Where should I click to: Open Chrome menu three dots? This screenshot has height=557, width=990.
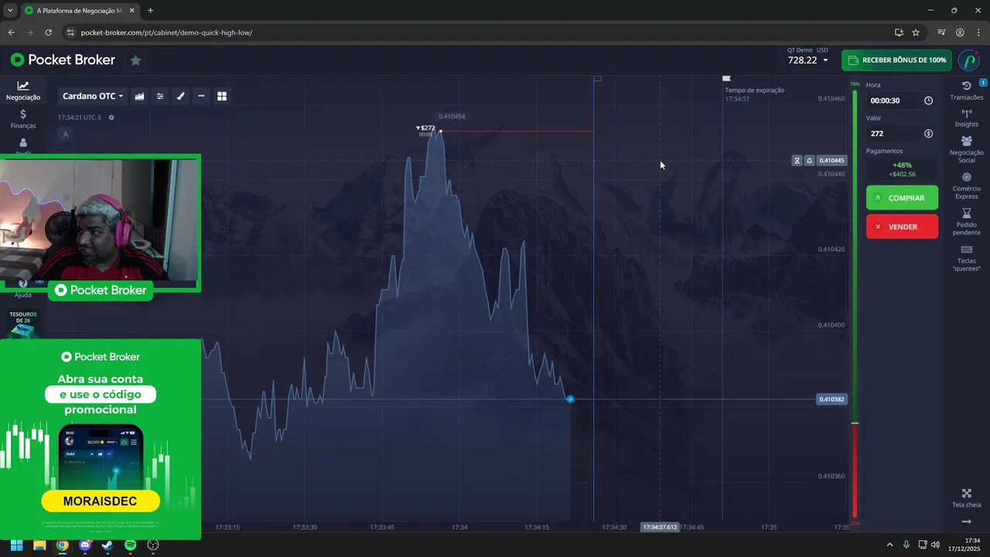978,32
